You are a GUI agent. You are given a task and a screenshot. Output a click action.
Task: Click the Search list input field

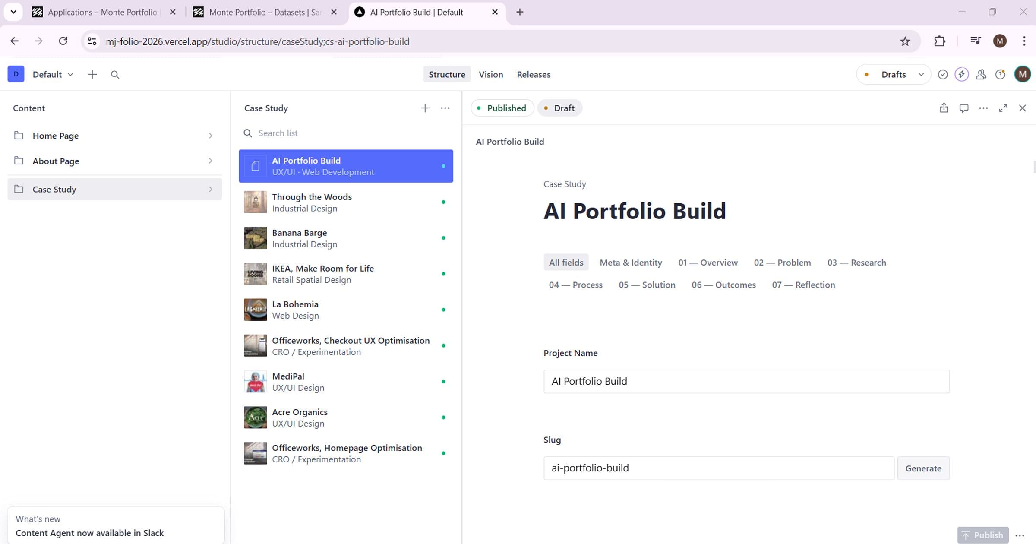click(345, 133)
